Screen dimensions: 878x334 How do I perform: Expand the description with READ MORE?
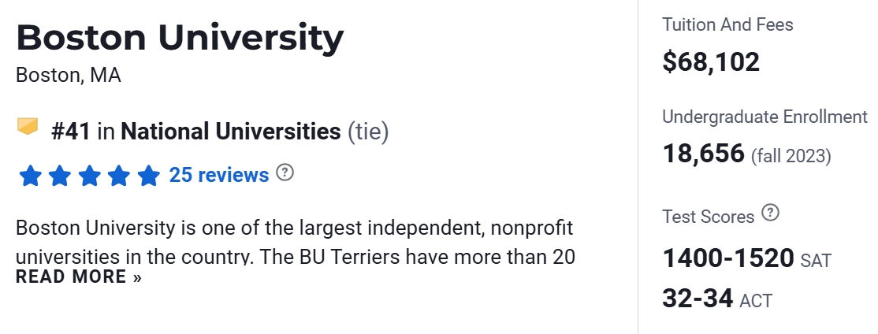[x=79, y=276]
